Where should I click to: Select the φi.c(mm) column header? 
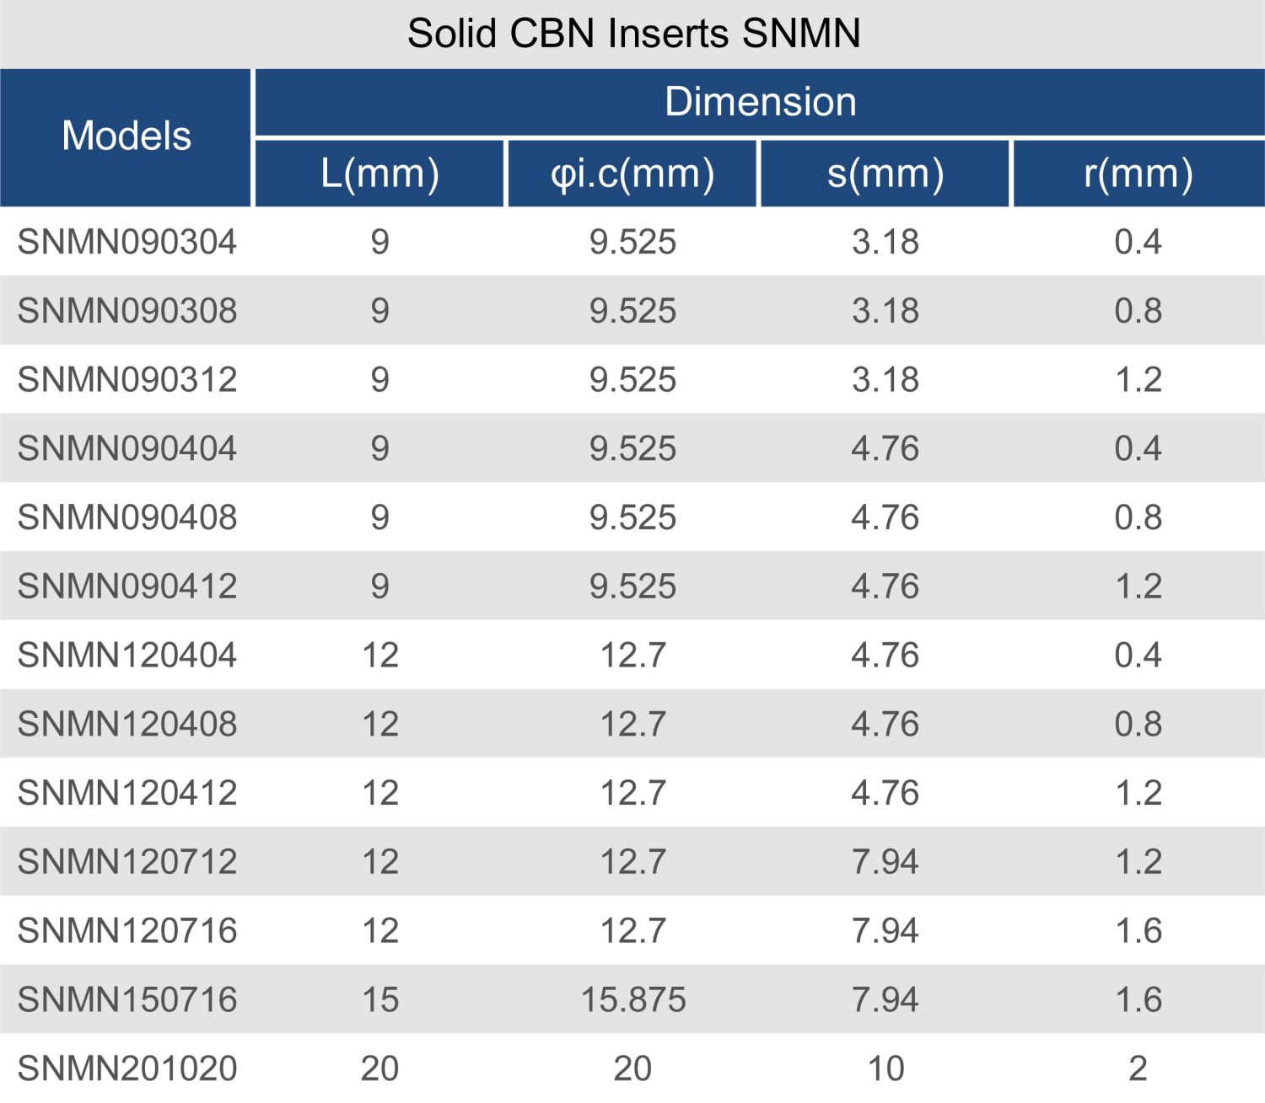tap(632, 174)
